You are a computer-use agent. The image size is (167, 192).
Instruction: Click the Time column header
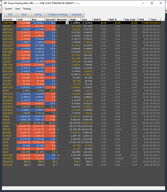point(155,19)
